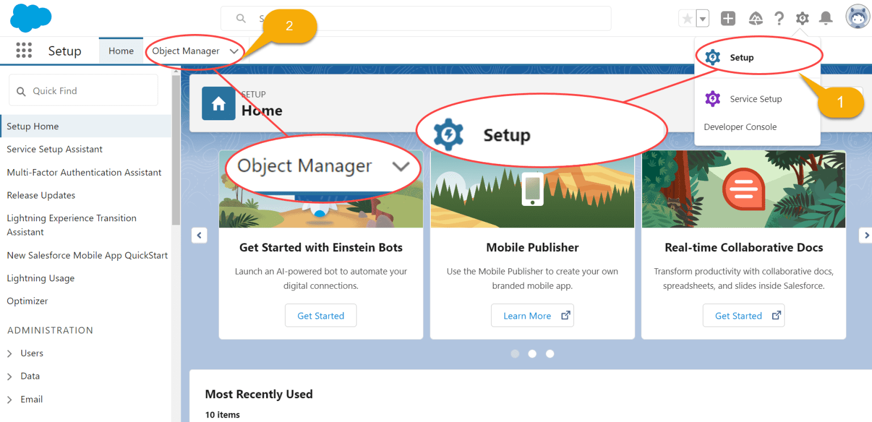Click the global actions plus icon
The width and height of the screenshot is (872, 422).
(728, 19)
